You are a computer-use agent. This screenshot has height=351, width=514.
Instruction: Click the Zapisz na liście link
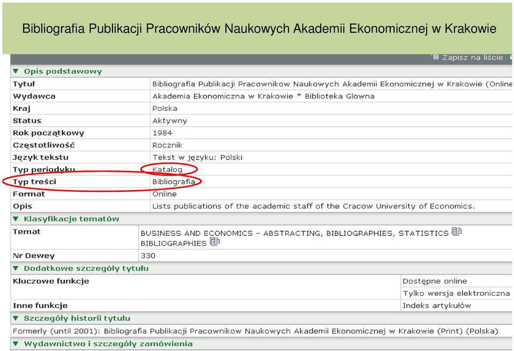[x=472, y=57]
